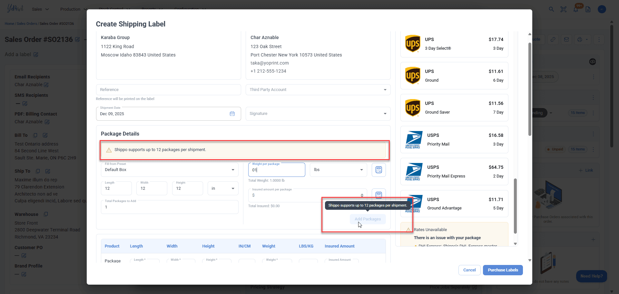Click the UPS Ground service logo
The height and width of the screenshot is (294, 619).
413,76
